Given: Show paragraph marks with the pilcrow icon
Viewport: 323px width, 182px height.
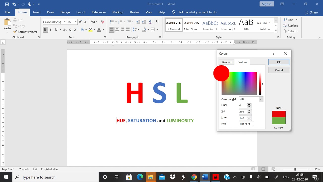Looking at the screenshot, I should pos(157,22).
